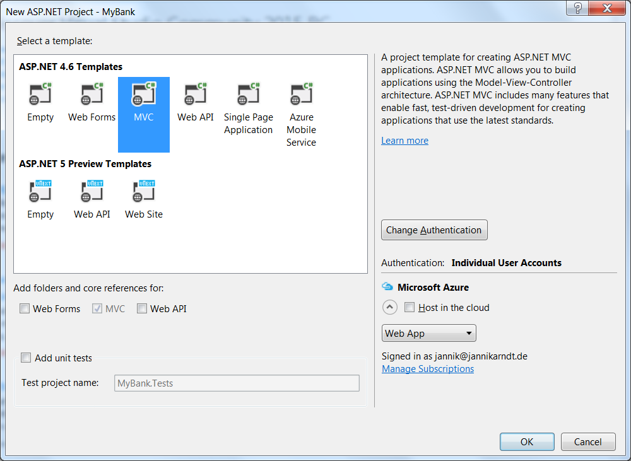The height and width of the screenshot is (461, 631).
Task: Toggle Host in the cloud checkbox
Action: point(410,307)
